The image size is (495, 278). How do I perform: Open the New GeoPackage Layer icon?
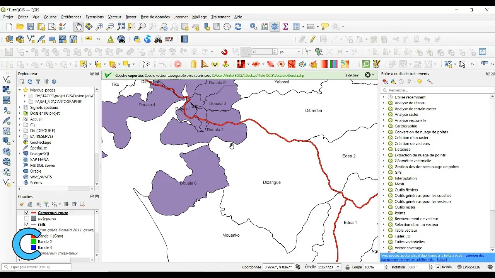coord(20,39)
